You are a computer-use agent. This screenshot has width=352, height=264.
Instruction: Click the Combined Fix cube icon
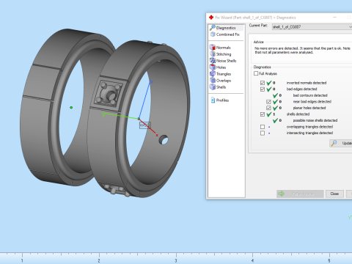[x=213, y=34]
